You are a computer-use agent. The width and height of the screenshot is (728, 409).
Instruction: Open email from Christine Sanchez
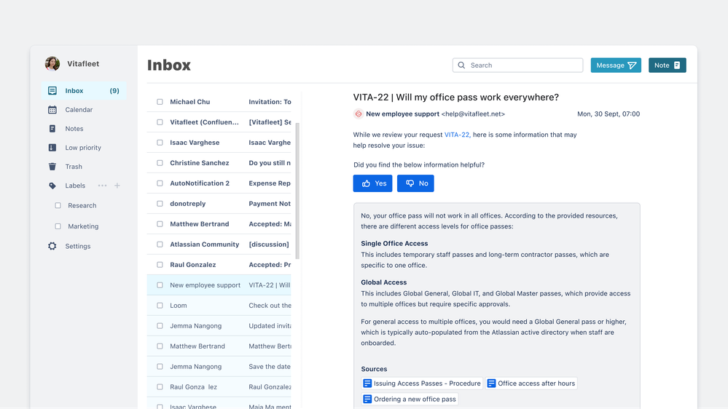pyautogui.click(x=219, y=163)
